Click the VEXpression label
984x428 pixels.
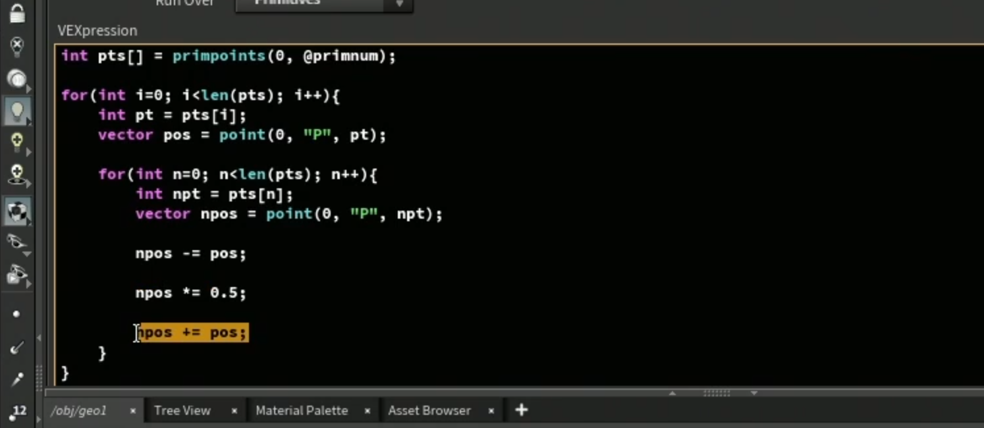coord(97,30)
